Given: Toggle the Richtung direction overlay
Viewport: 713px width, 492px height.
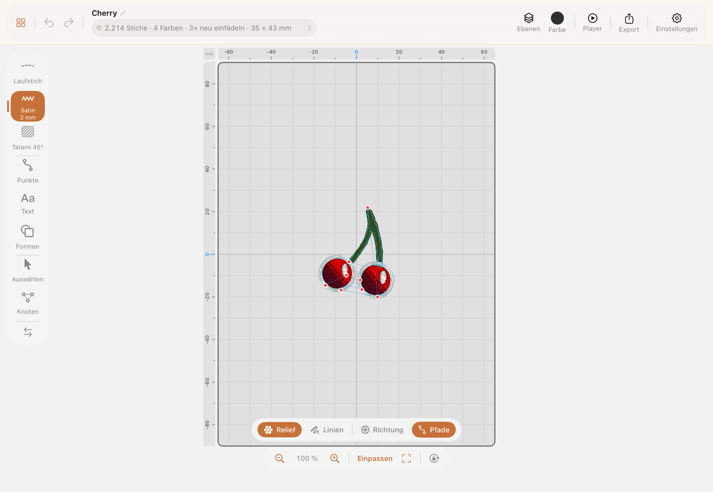Looking at the screenshot, I should (x=382, y=430).
